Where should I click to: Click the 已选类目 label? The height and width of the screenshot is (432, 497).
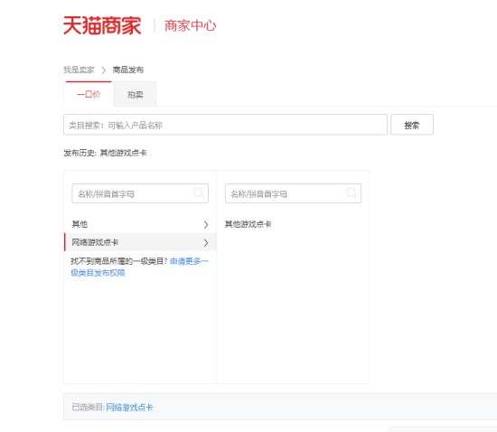click(89, 407)
